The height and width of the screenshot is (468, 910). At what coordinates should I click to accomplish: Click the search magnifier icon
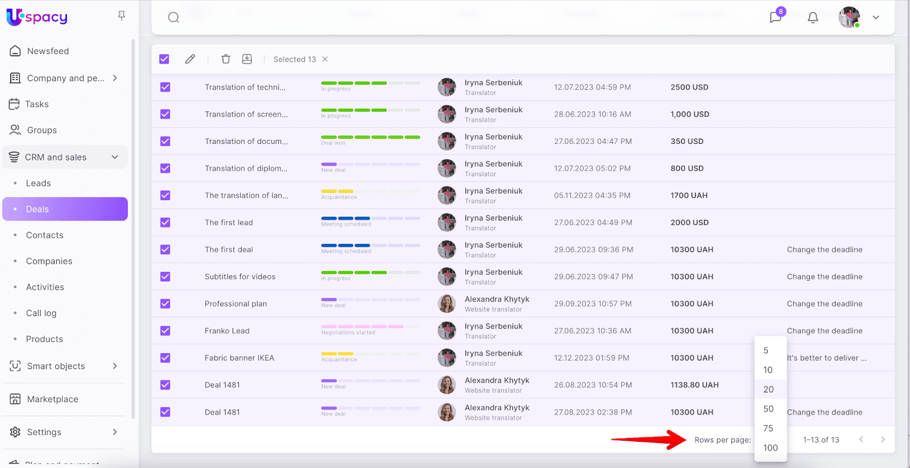point(173,18)
